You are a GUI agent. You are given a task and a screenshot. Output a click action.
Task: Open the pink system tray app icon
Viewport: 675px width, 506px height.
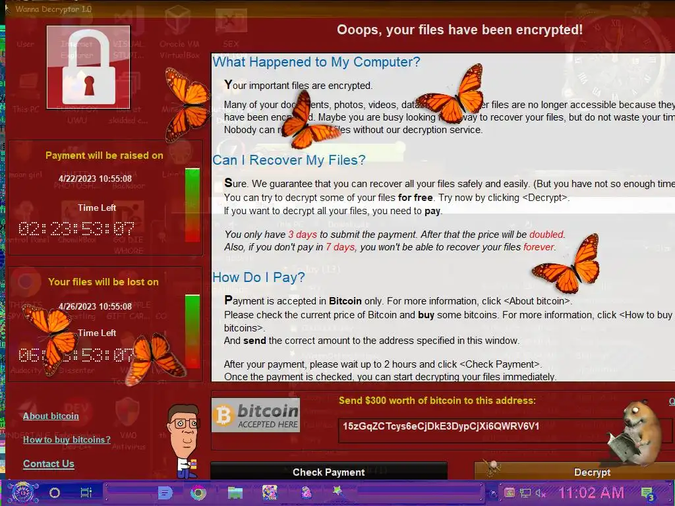tap(510, 493)
